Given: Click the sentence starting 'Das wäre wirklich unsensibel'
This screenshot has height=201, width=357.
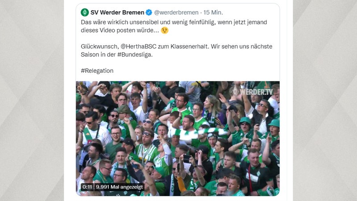Looking at the screenshot, I should coord(174,26).
